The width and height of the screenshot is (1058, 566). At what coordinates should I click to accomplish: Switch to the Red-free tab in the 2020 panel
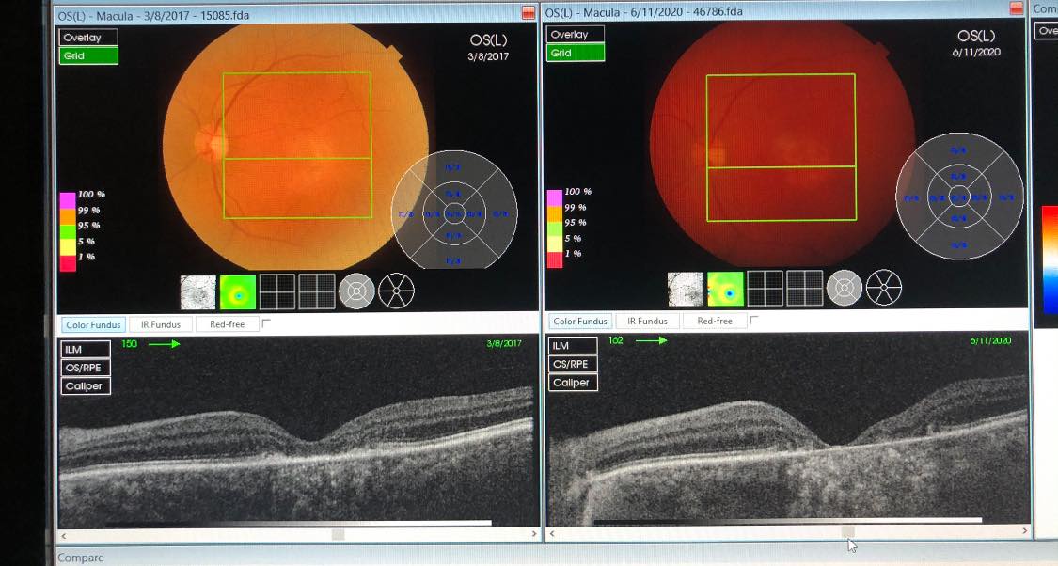pos(714,322)
